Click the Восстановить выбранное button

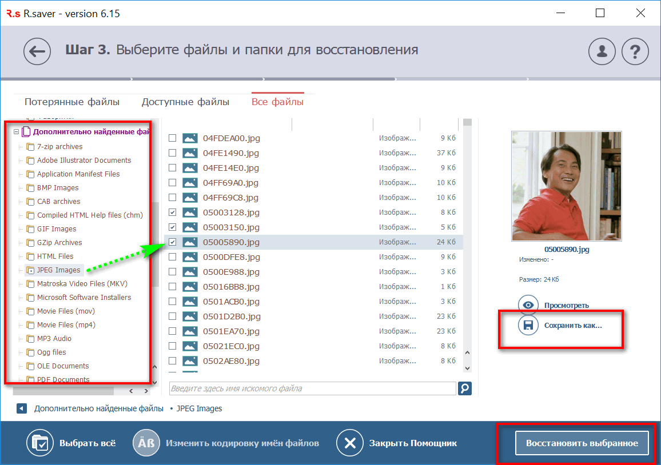[x=582, y=443]
